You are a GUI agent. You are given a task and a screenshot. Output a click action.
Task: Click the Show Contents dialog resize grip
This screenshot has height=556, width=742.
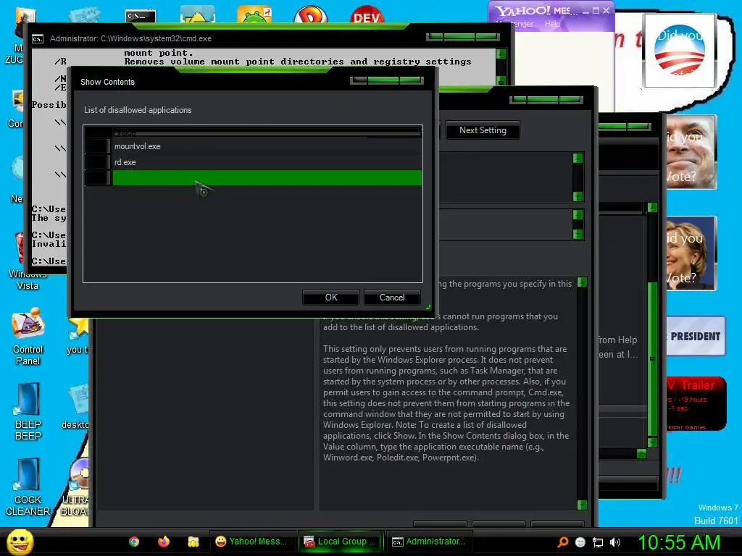[x=428, y=307]
